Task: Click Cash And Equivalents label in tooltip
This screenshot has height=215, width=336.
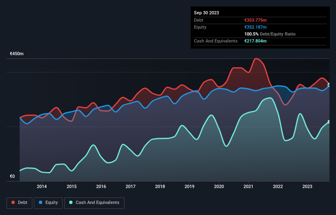Action: pos(216,41)
